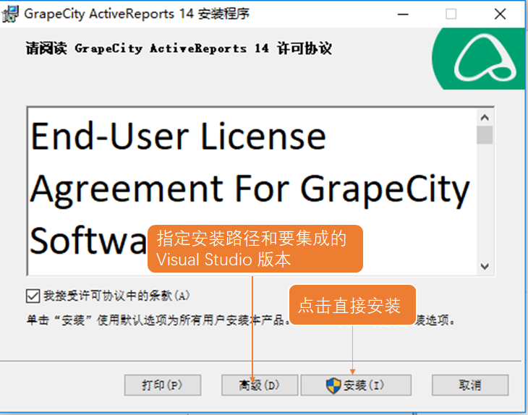The width and height of the screenshot is (528, 415).
Task: Click the 打印(P) button
Action: coord(163,385)
